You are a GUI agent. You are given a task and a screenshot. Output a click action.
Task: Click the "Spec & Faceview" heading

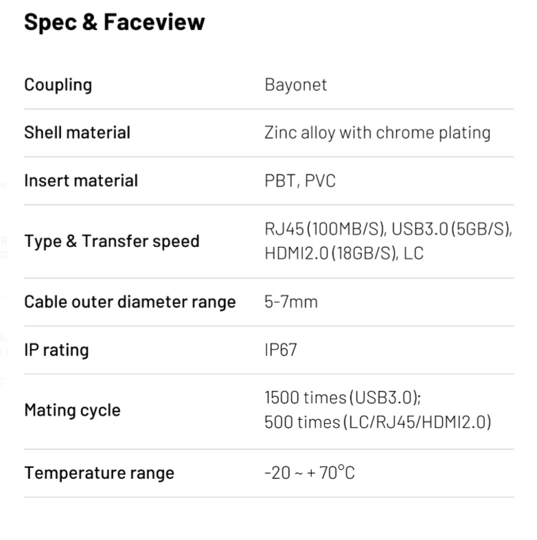coord(114,22)
